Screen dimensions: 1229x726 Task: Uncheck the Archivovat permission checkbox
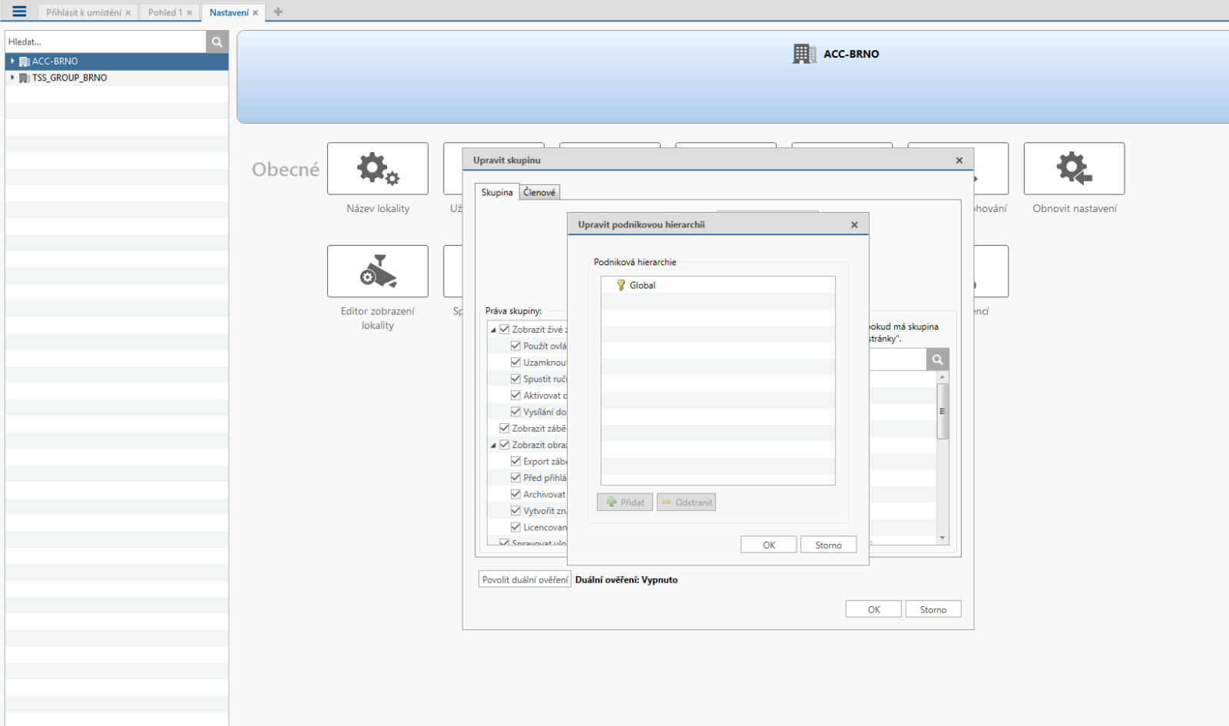point(515,494)
